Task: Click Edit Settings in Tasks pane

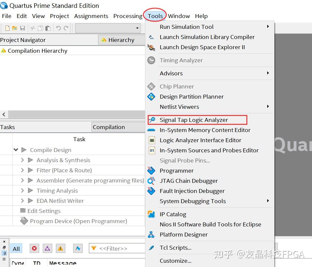Action: [44, 211]
